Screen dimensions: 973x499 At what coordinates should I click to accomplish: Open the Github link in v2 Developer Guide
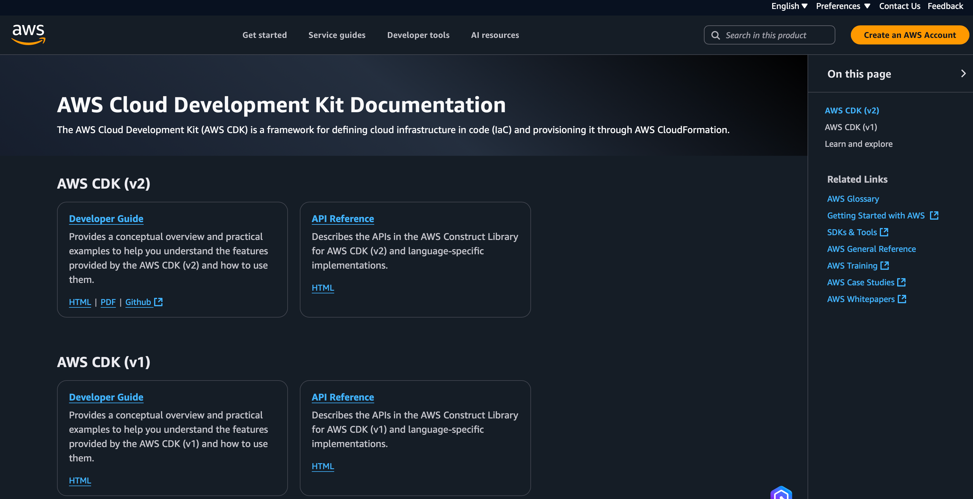(x=138, y=302)
